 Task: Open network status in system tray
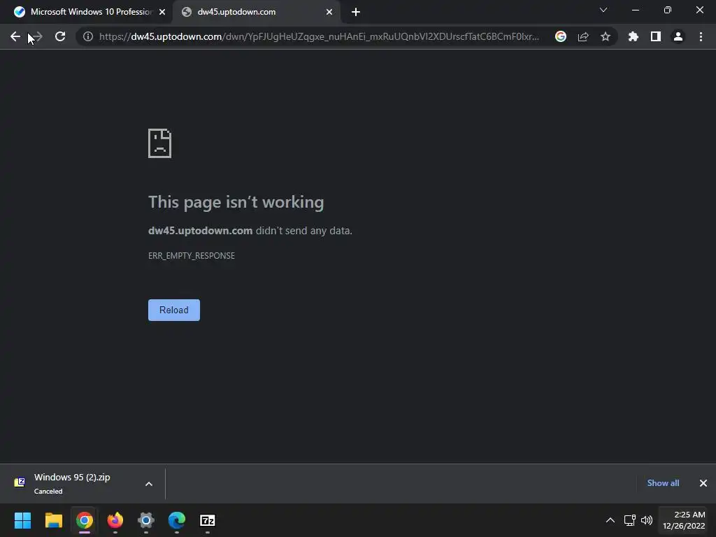point(630,520)
